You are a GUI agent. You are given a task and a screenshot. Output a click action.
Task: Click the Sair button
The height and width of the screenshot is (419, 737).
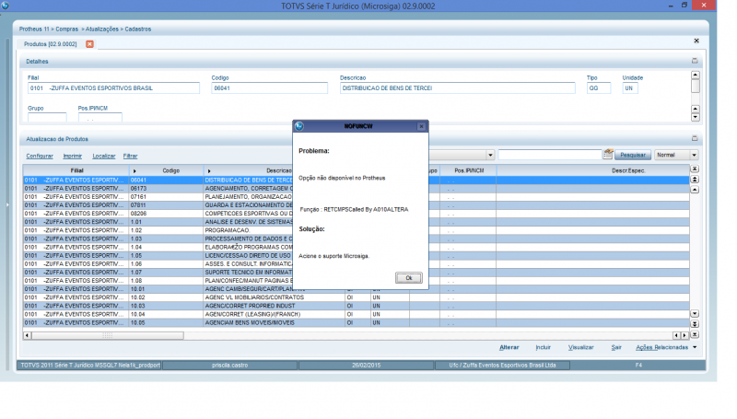click(x=616, y=347)
